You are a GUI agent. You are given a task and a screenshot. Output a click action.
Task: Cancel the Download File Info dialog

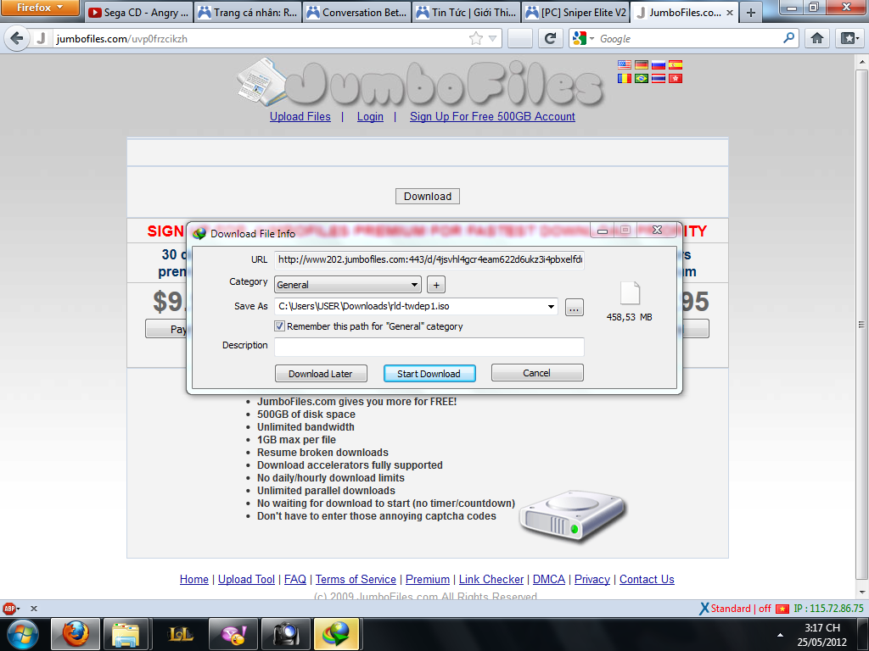tap(537, 373)
